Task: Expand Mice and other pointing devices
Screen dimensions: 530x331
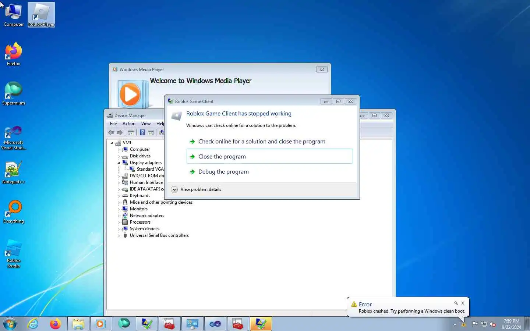Action: tap(119, 203)
